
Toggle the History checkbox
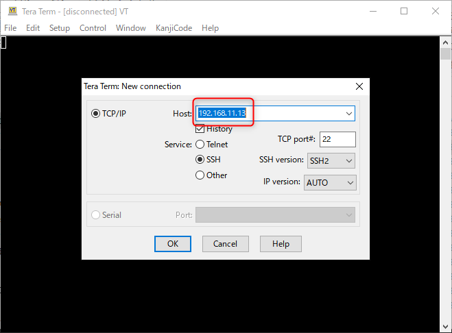point(200,129)
